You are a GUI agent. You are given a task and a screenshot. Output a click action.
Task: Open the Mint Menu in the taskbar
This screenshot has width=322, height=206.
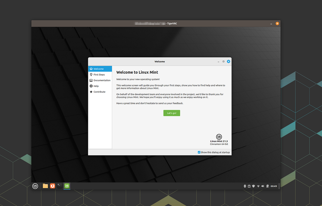pyautogui.click(x=35, y=186)
